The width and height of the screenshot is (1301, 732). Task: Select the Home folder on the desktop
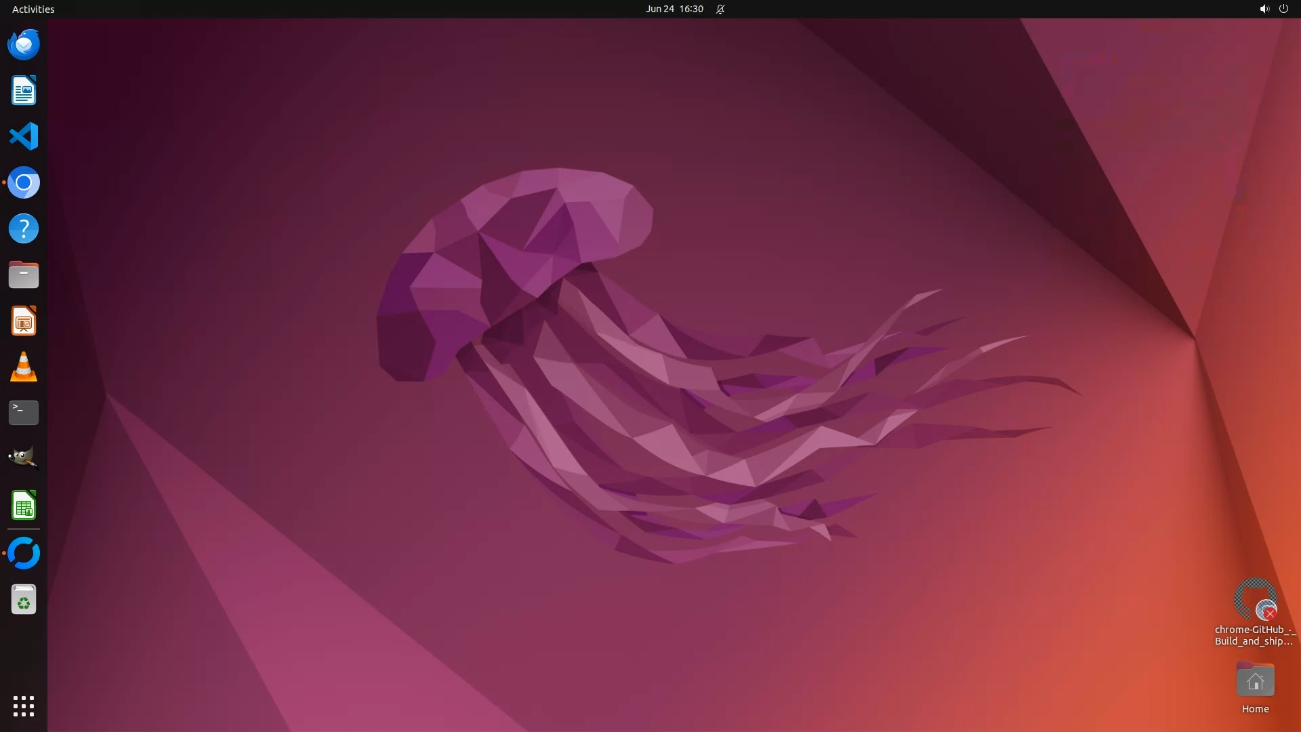pos(1255,686)
